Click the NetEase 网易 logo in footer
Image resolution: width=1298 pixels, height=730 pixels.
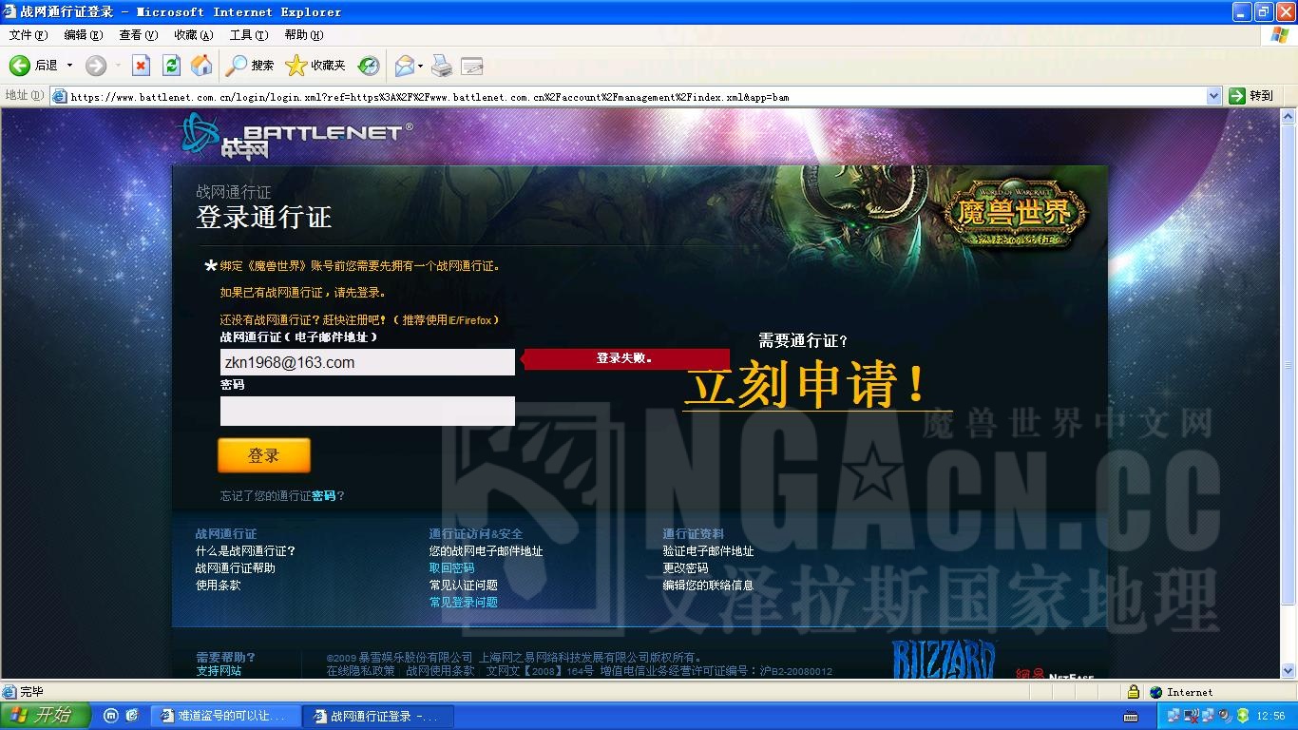point(1055,674)
